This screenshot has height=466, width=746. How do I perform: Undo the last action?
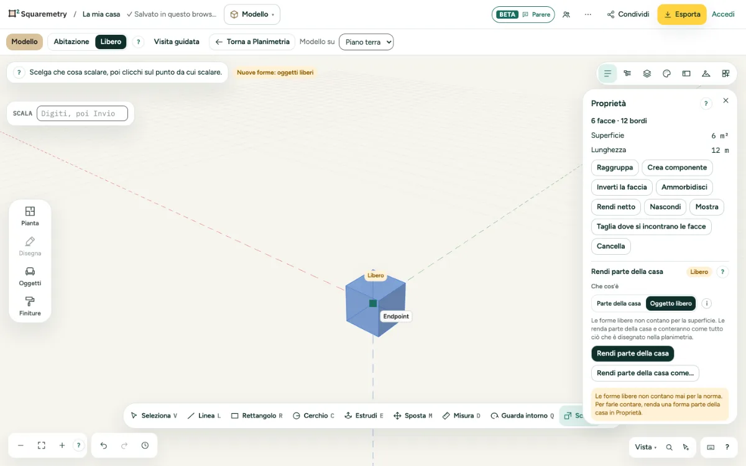tap(104, 445)
